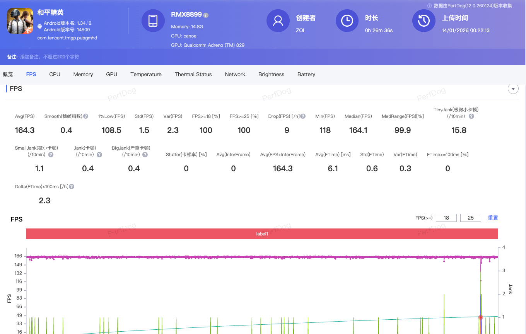Viewport: 526px width, 334px height.
Task: Click the info icon beside RMX8899
Action: (x=206, y=15)
